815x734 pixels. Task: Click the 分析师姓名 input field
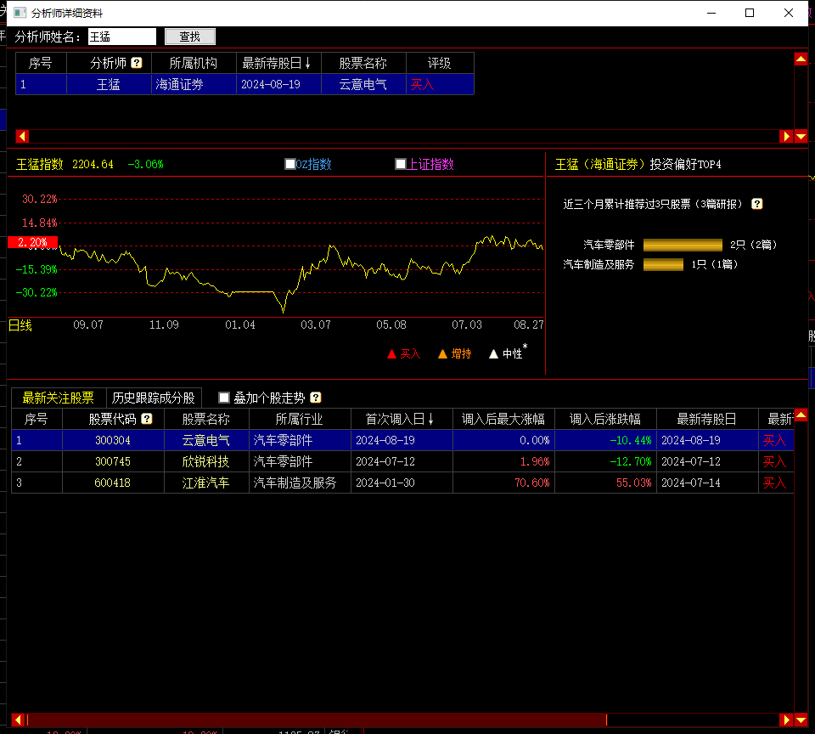(122, 37)
